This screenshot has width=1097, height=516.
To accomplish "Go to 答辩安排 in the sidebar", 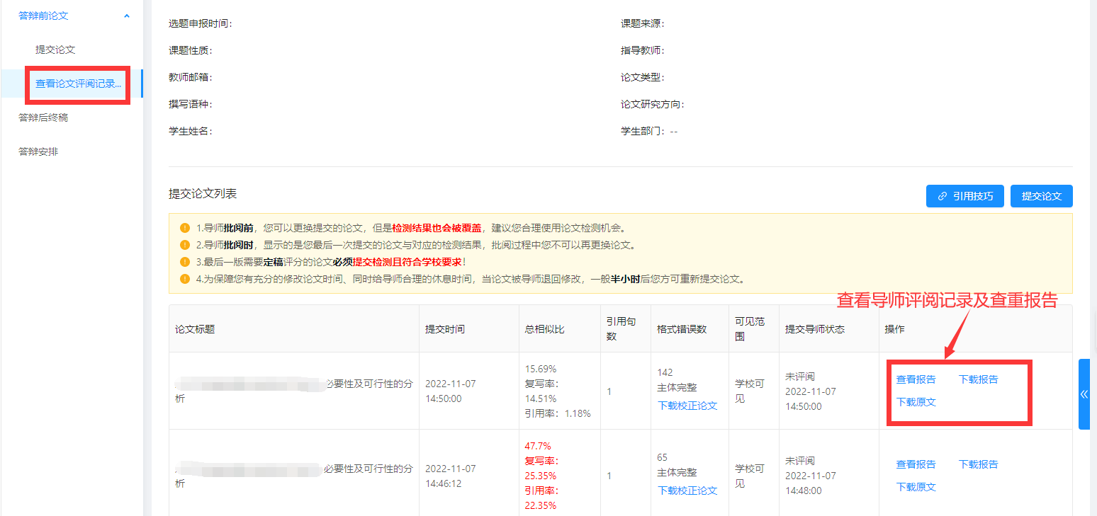I will [x=38, y=151].
